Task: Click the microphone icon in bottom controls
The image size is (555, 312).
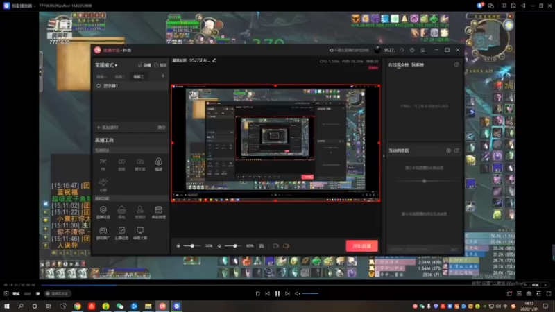Action: tap(178, 246)
